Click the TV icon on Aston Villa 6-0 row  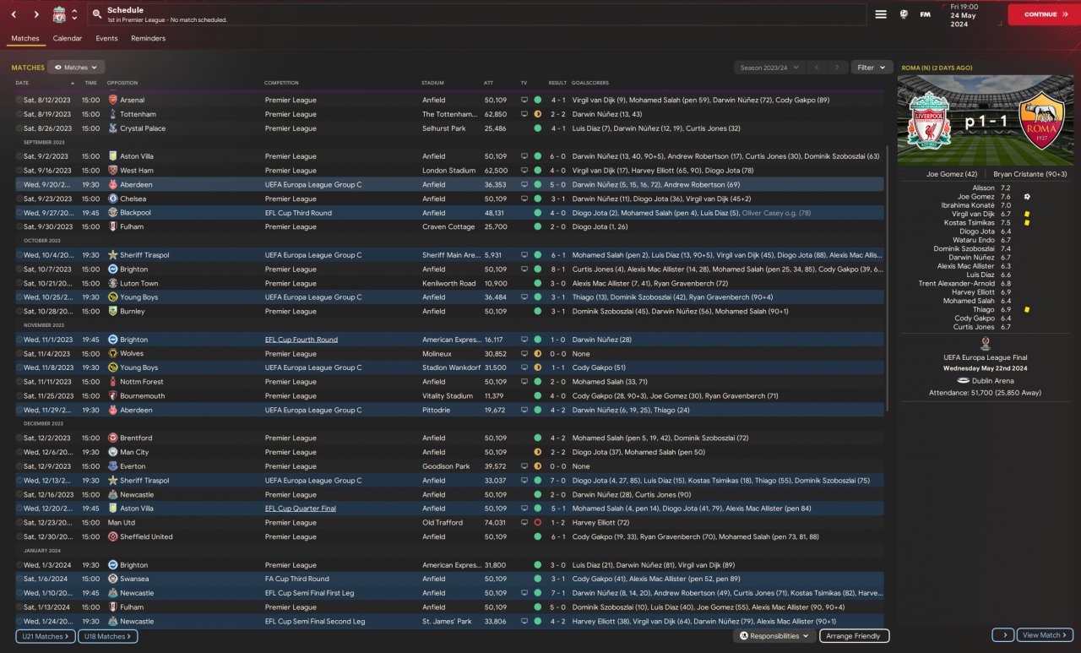(524, 156)
